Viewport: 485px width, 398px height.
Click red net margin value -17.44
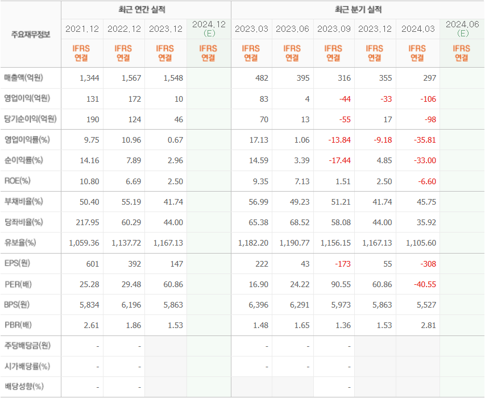(339, 160)
